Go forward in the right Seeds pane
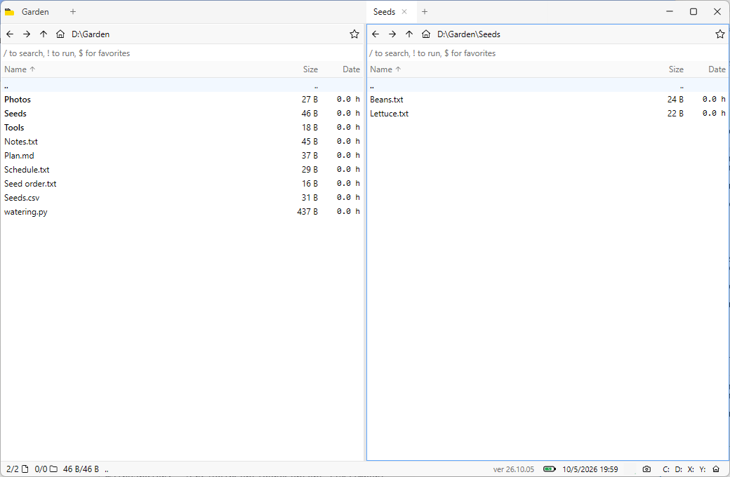730x477 pixels. pos(392,34)
